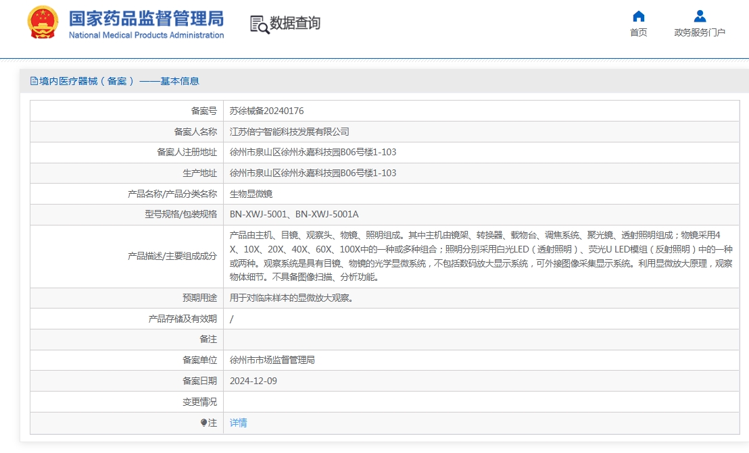
Task: Click the 生产地址 label
Action: (199, 173)
